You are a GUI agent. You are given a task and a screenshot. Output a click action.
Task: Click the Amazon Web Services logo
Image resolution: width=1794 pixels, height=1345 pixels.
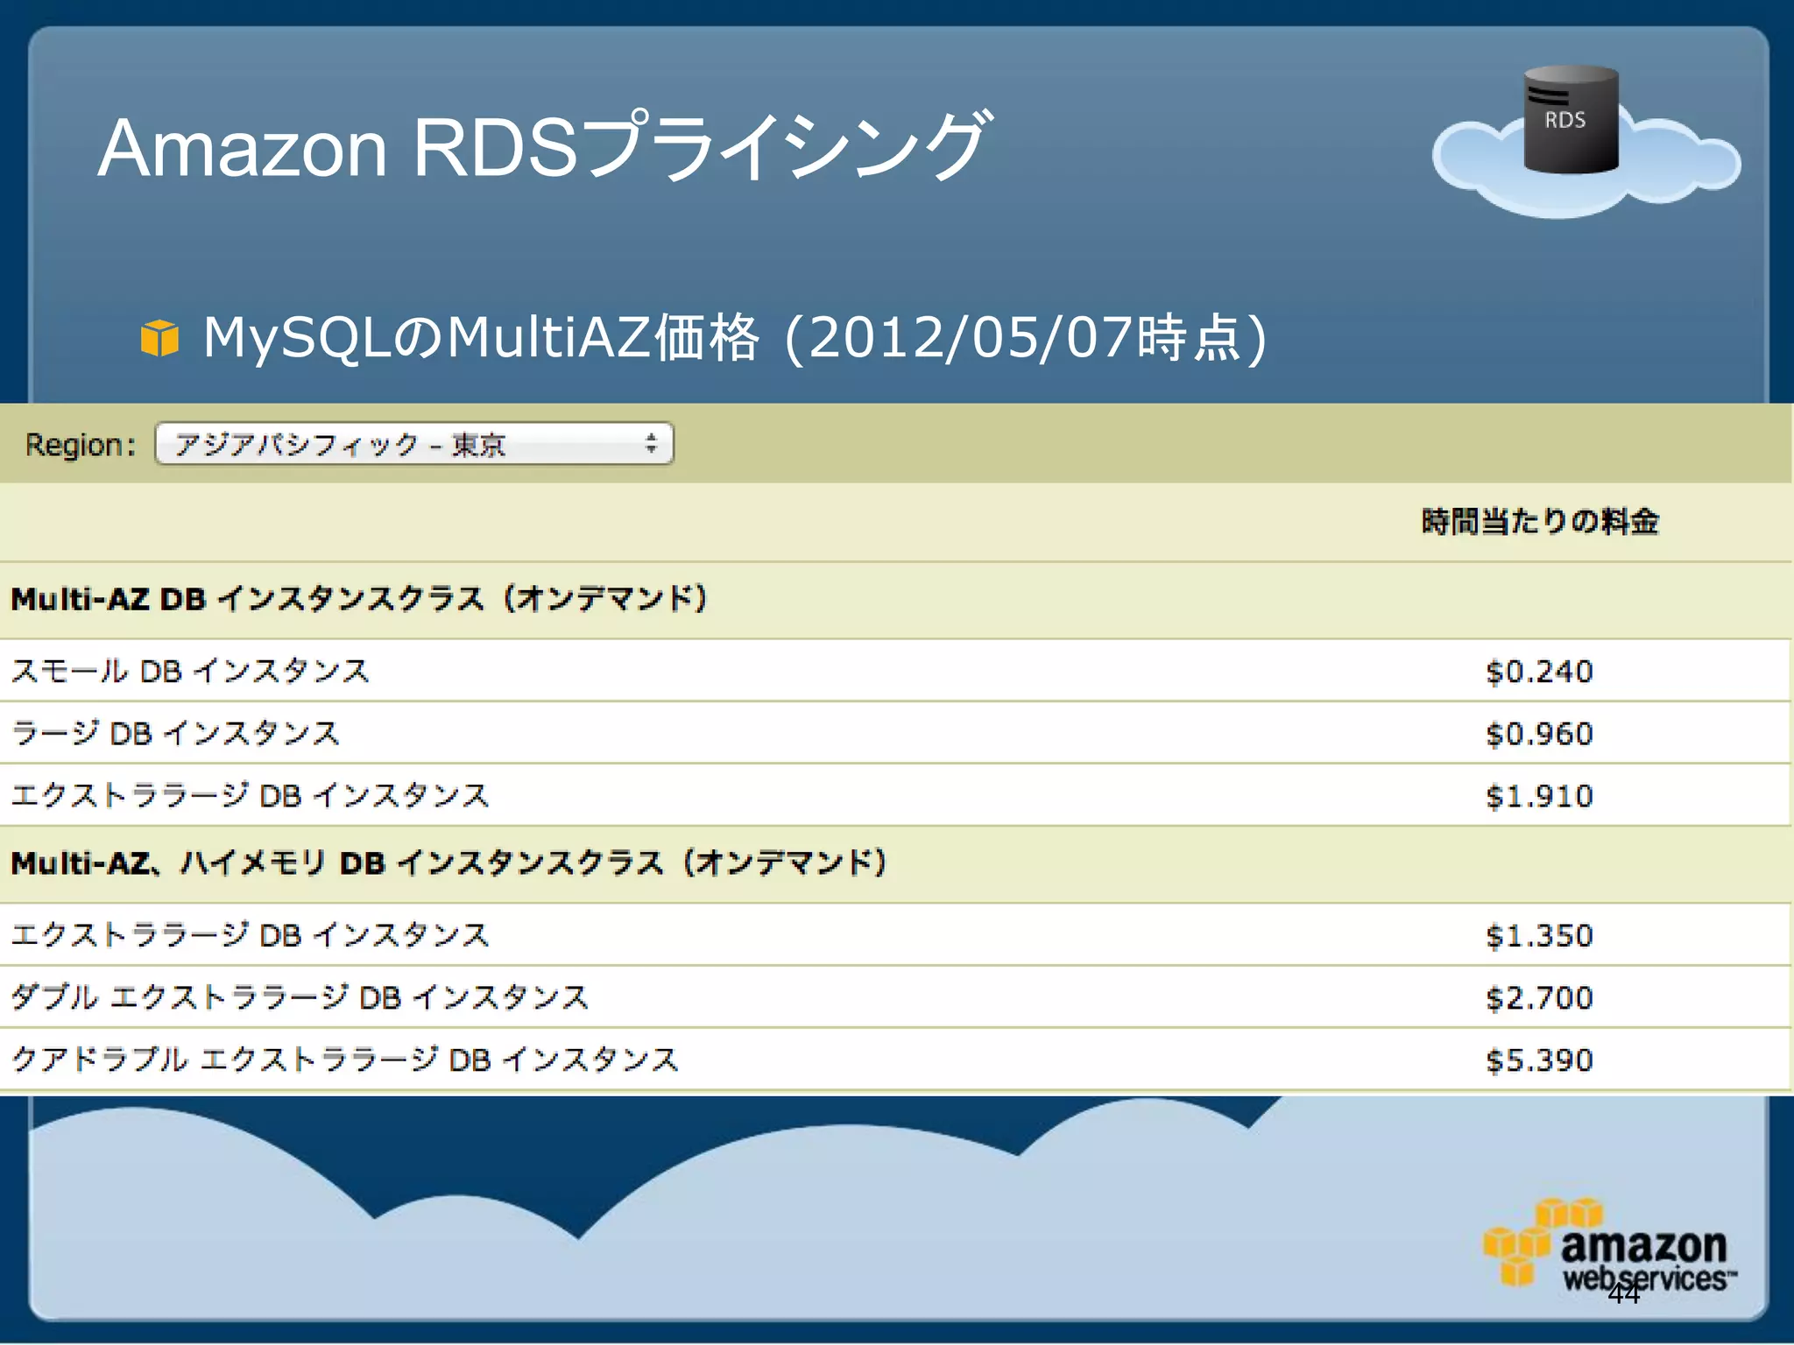coord(1610,1245)
